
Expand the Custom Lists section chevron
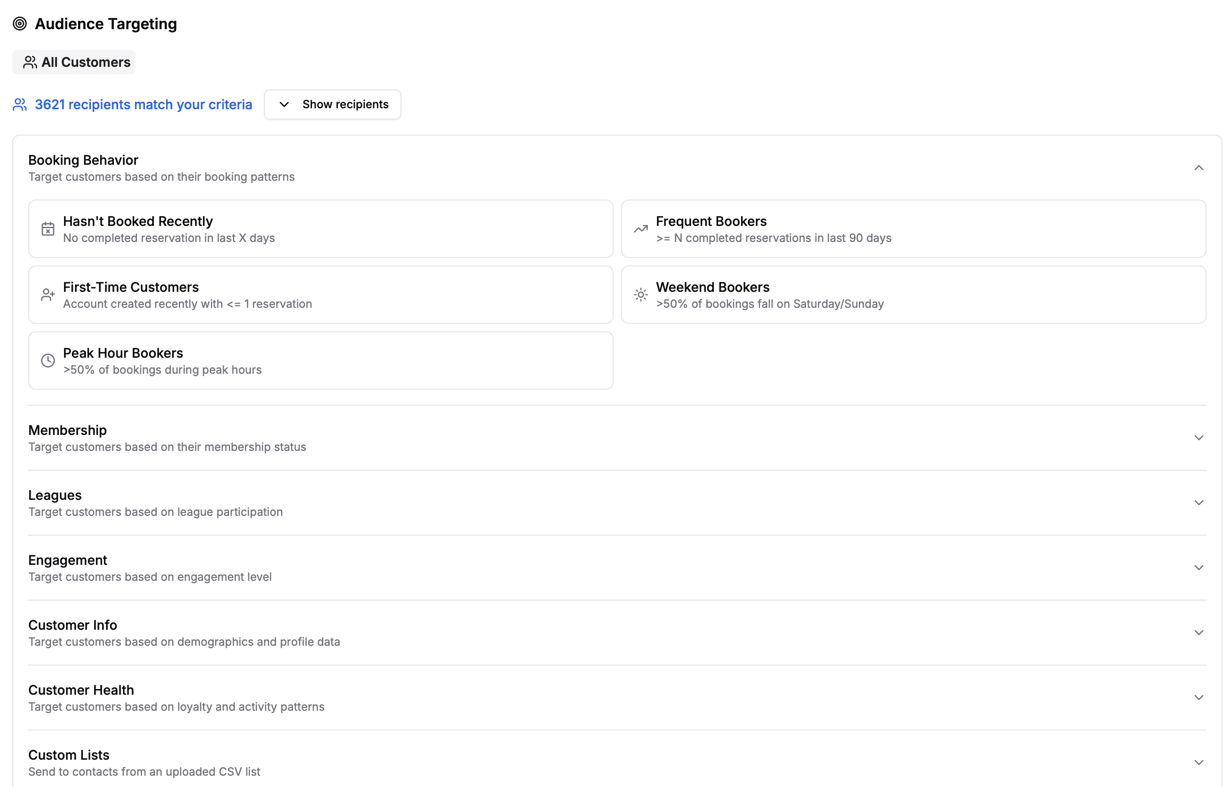(x=1199, y=763)
